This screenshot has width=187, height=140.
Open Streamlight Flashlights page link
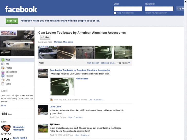click(19, 128)
